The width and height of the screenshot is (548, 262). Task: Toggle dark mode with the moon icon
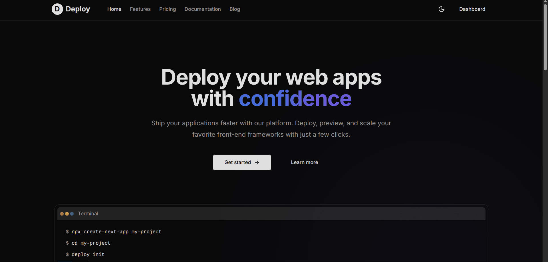click(441, 9)
